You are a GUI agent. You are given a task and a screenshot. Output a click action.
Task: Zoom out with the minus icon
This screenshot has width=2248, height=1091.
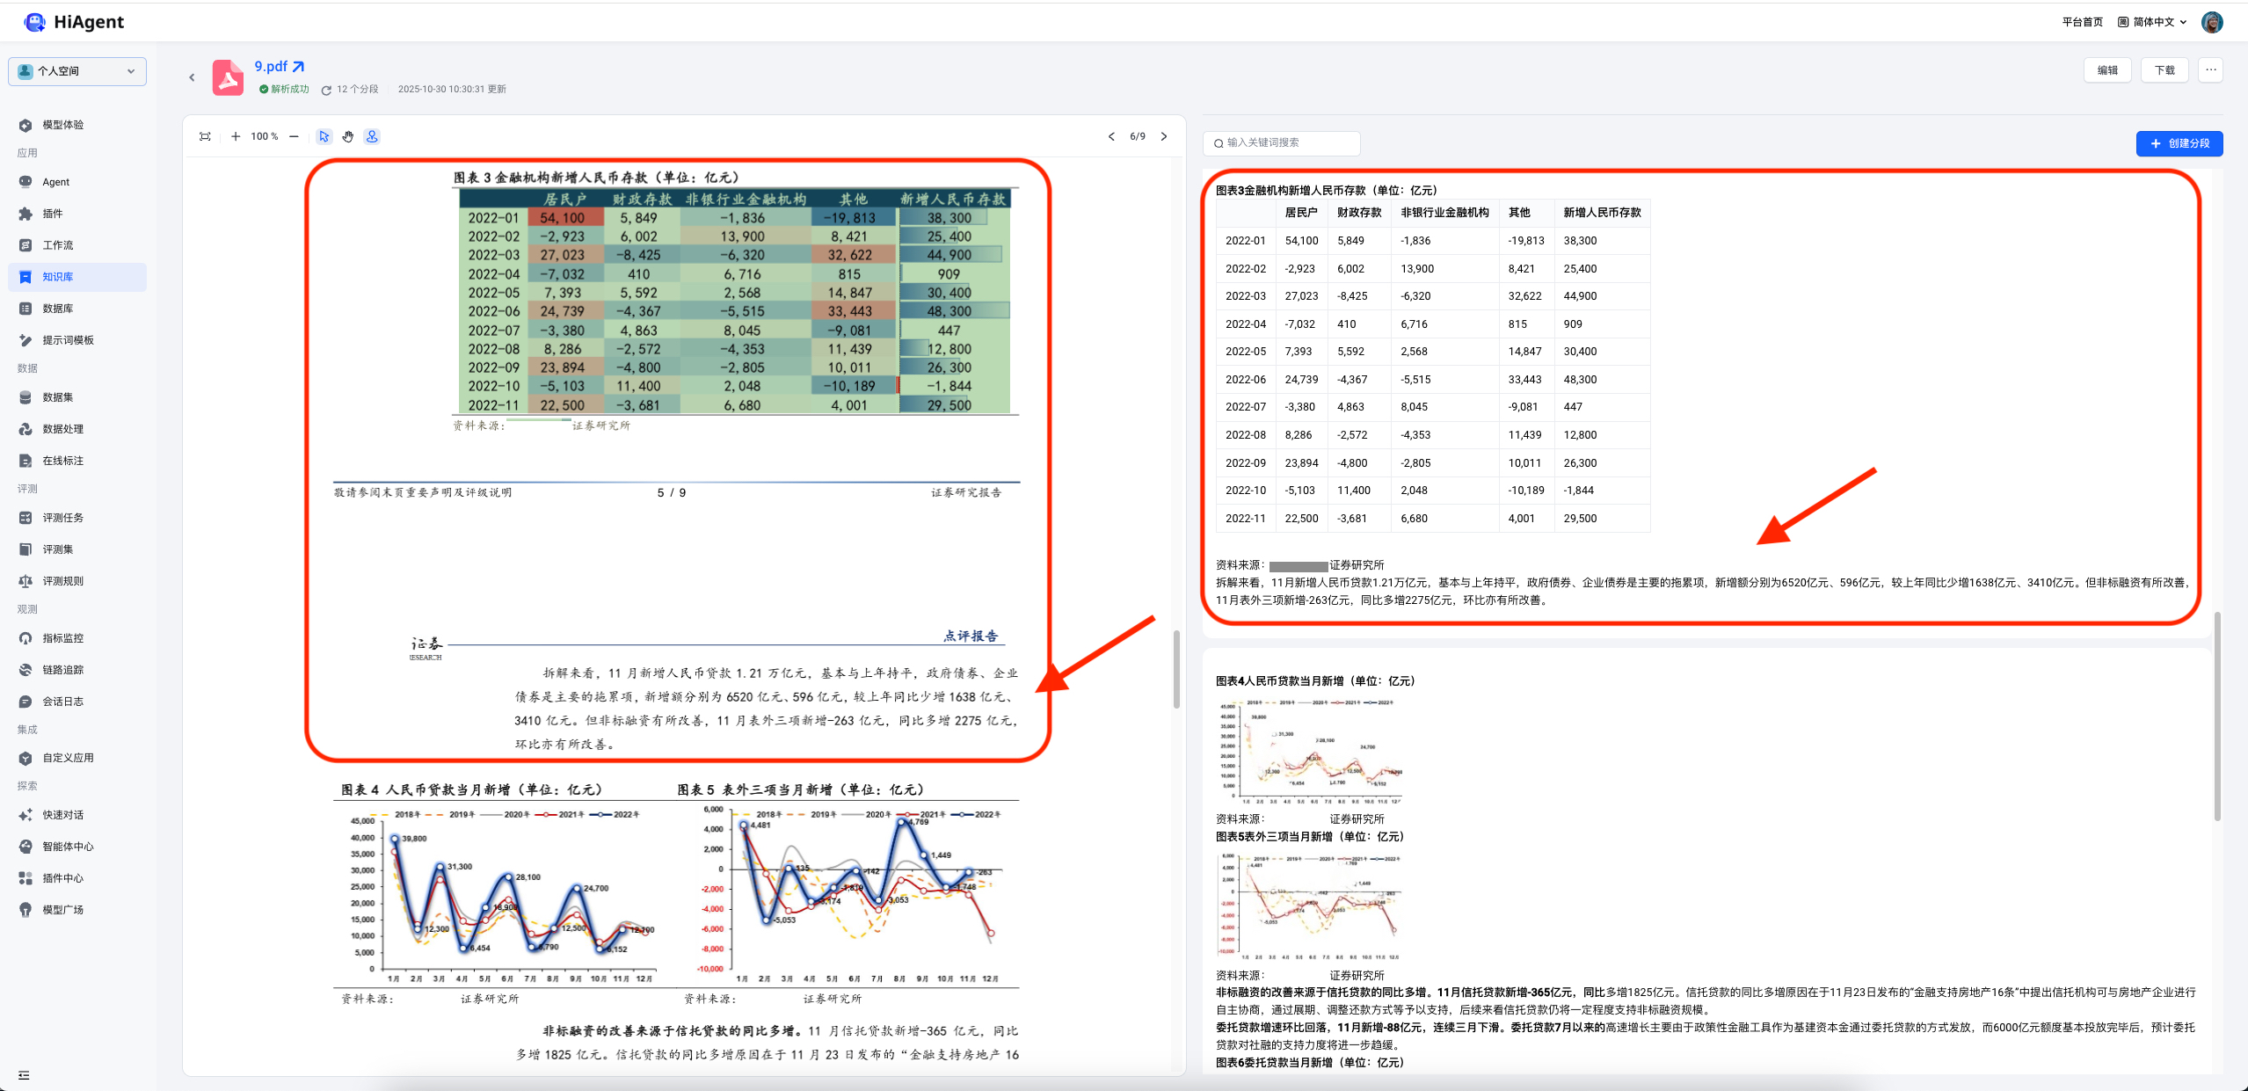(x=294, y=136)
